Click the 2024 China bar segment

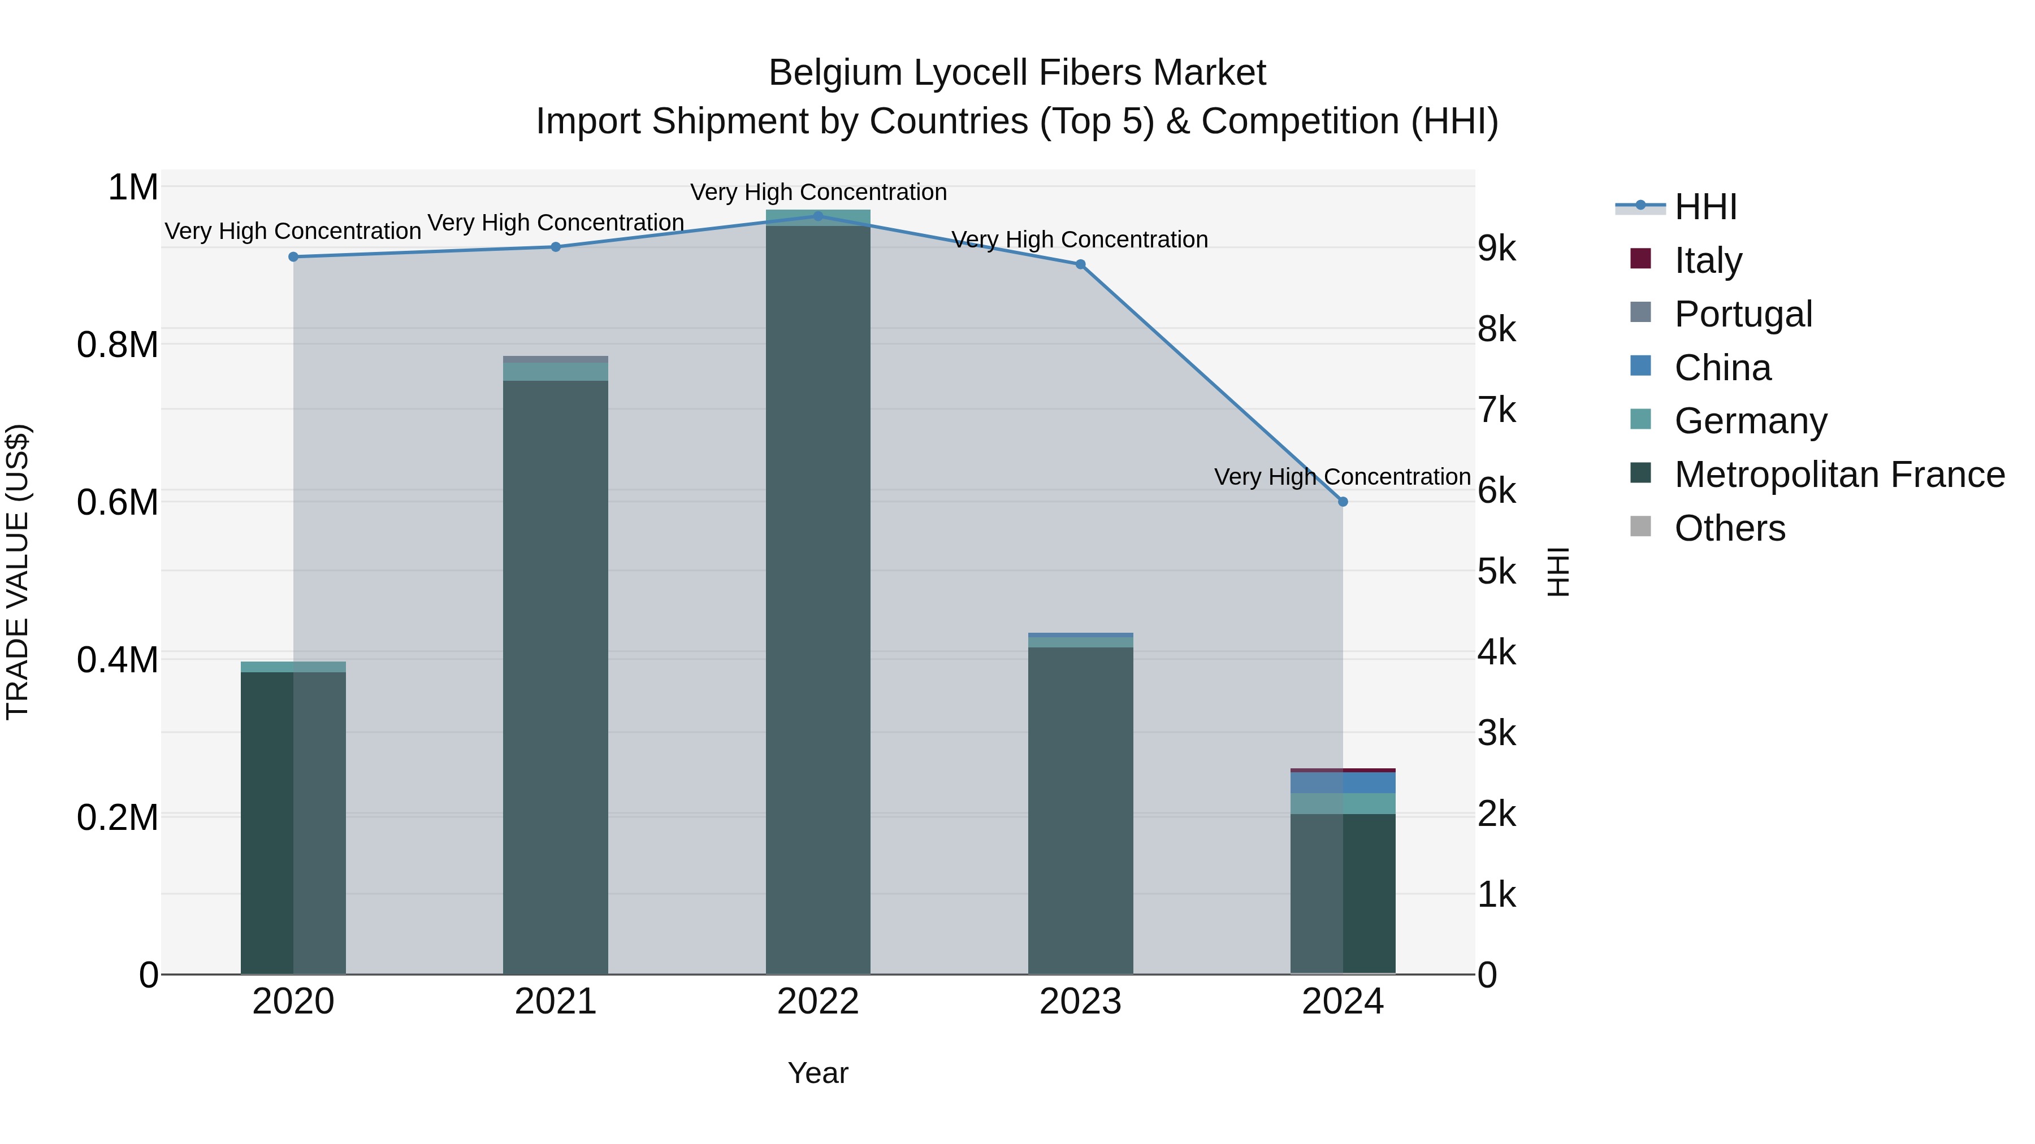[1343, 783]
